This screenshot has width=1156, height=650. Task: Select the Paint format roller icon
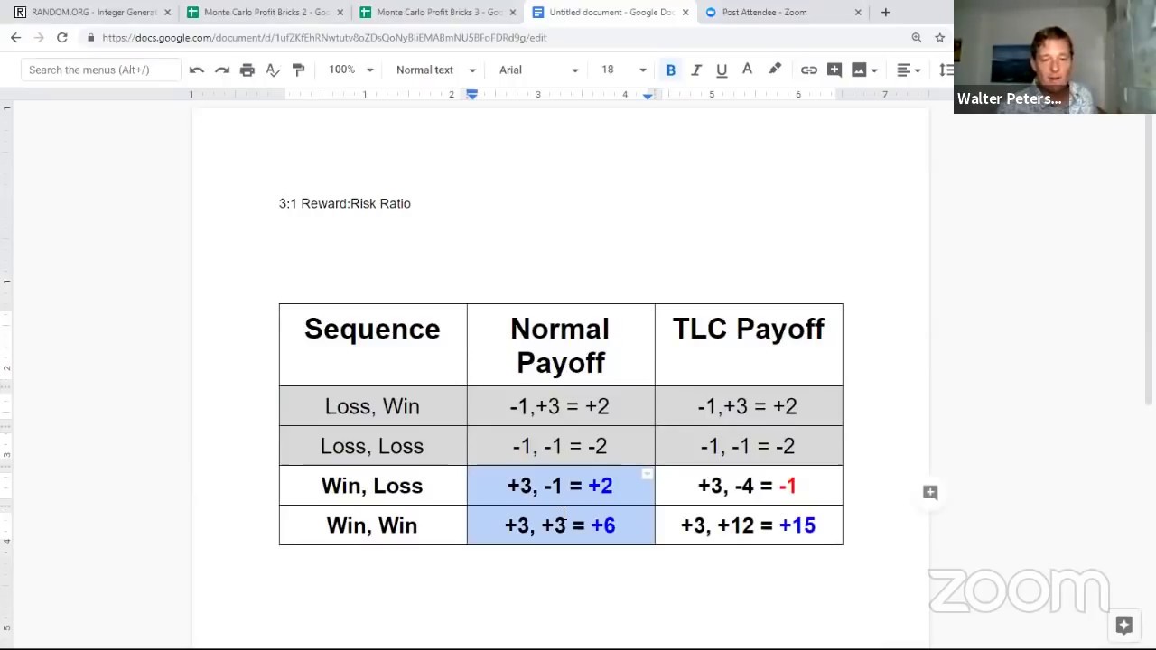pyautogui.click(x=298, y=70)
